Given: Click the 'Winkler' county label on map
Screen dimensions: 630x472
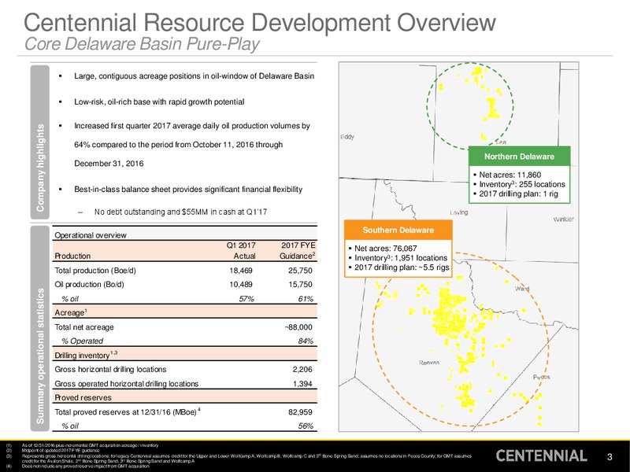Looking at the screenshot, I should tap(563, 219).
